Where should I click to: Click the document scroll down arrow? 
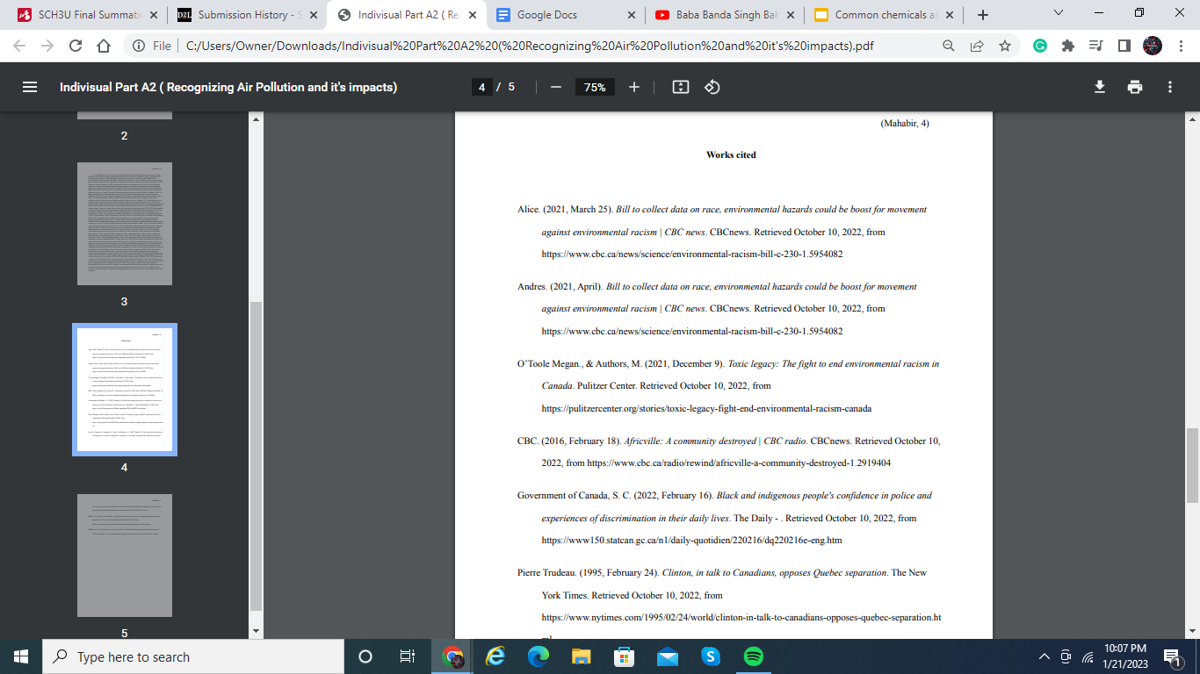[x=1192, y=631]
